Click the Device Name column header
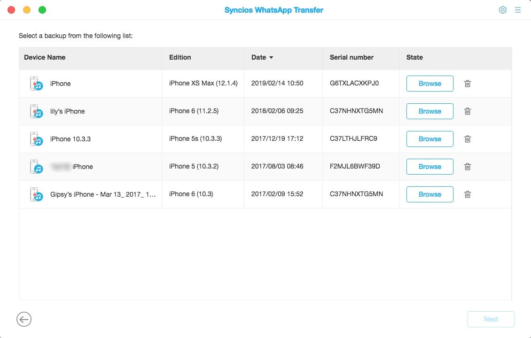The image size is (531, 338). [45, 57]
